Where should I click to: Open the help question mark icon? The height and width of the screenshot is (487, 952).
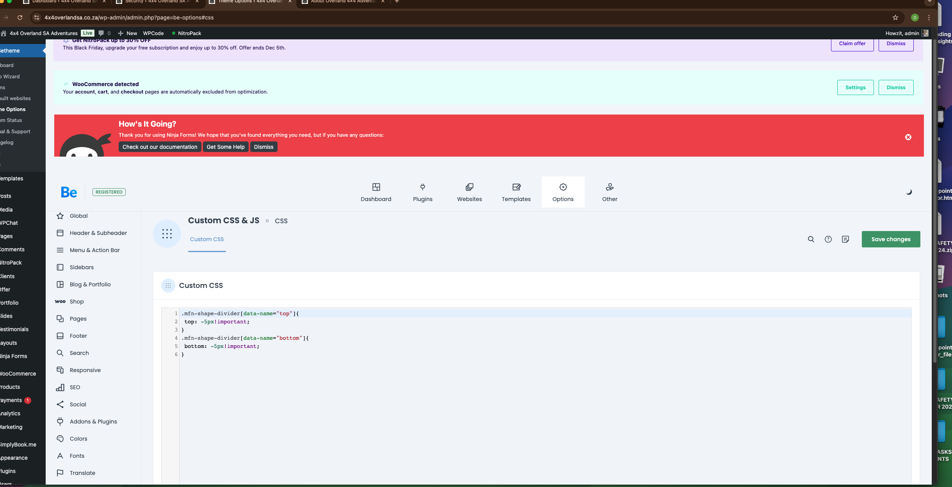(828, 239)
